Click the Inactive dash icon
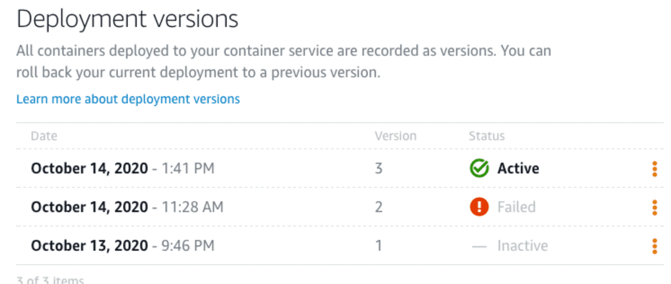 (479, 246)
